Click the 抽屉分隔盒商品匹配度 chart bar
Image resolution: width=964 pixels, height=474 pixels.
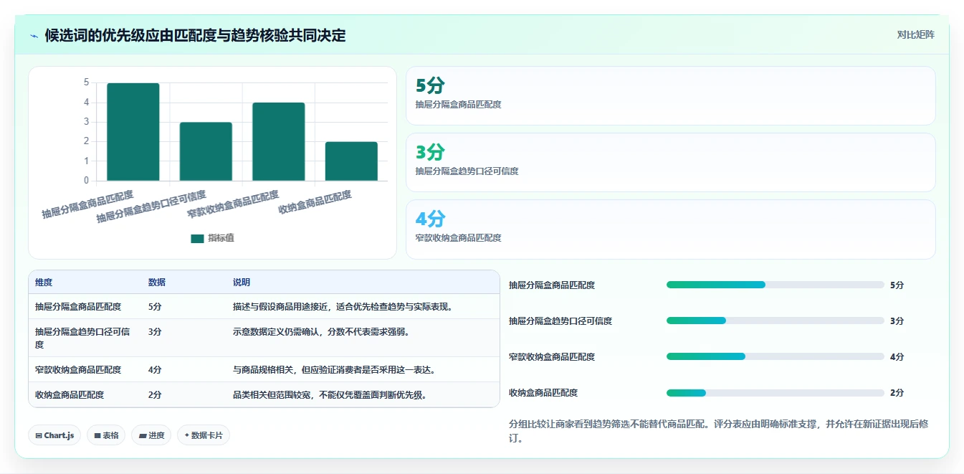(x=133, y=132)
